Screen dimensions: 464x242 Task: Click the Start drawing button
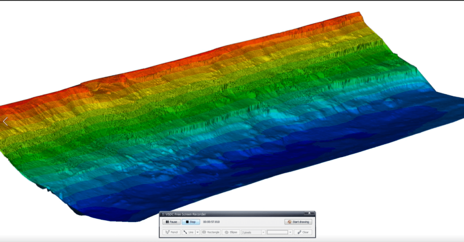tap(298, 222)
